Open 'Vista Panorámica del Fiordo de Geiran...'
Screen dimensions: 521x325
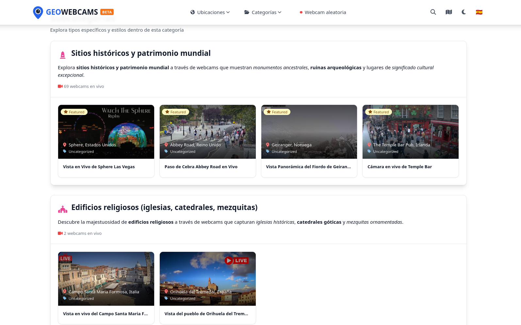tap(308, 167)
